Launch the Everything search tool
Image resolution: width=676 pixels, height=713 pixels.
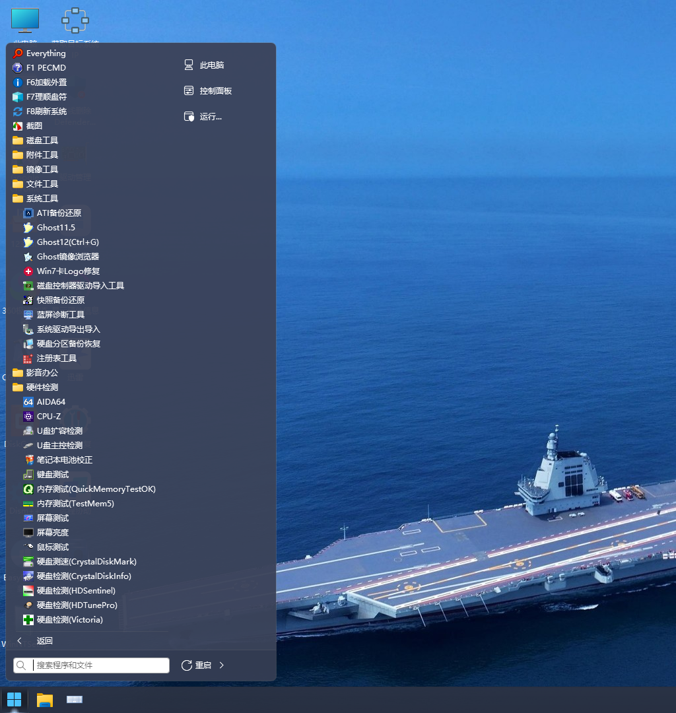pos(46,53)
